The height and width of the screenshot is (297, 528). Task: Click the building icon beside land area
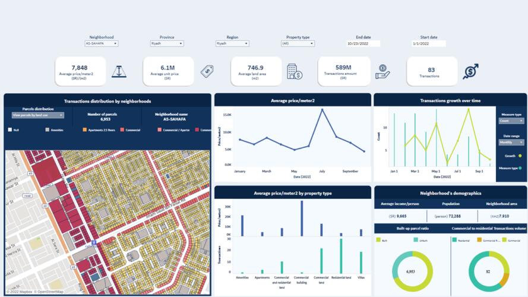tap(294, 71)
